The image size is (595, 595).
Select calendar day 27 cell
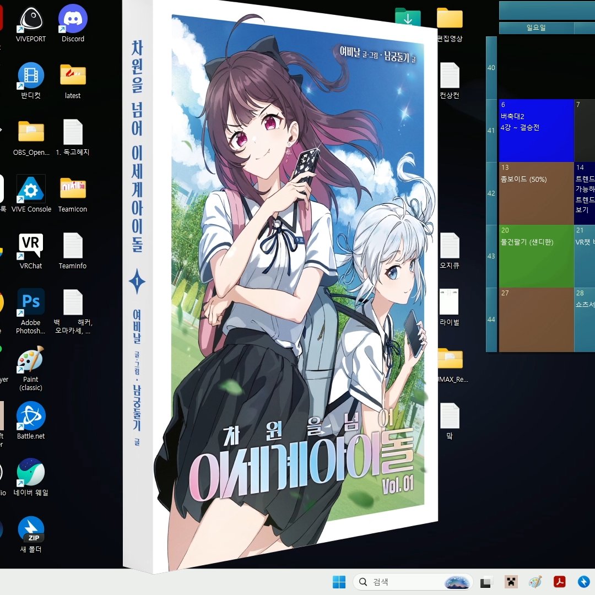click(536, 320)
